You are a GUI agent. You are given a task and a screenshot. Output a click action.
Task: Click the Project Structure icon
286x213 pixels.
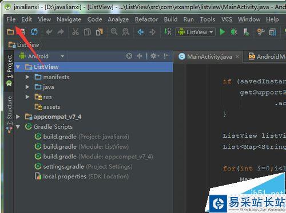pos(273,32)
